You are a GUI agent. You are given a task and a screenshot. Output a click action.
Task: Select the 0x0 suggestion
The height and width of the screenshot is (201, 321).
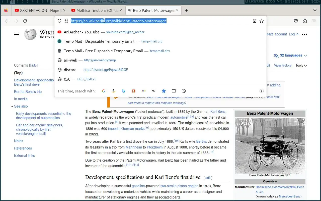point(160,79)
